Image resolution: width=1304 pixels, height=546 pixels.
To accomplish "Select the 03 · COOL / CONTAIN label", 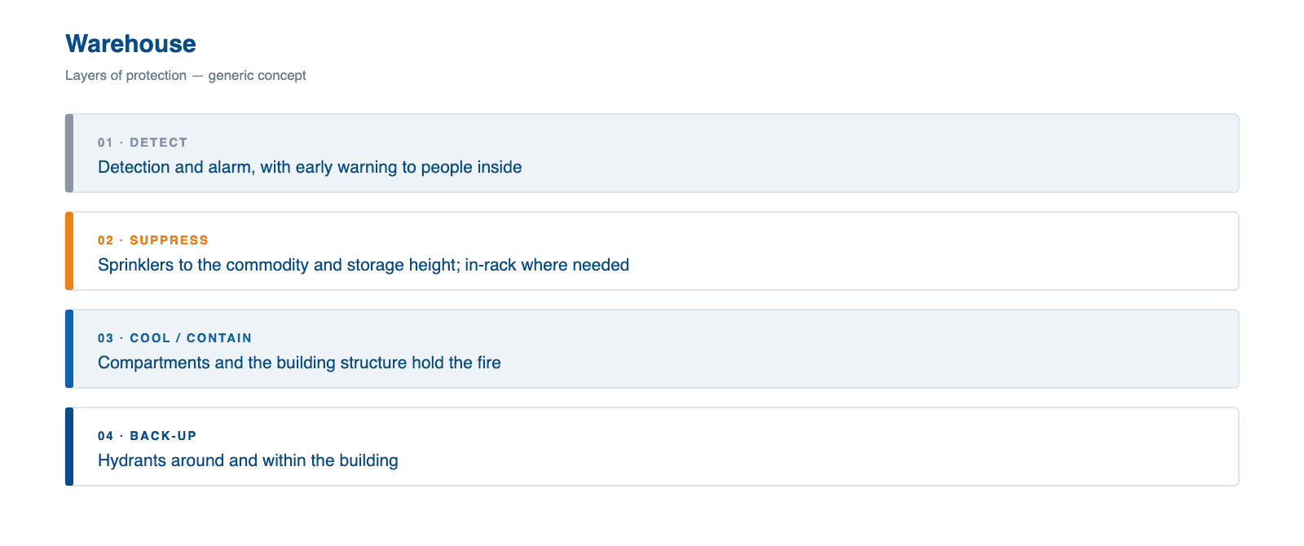I will coord(174,338).
